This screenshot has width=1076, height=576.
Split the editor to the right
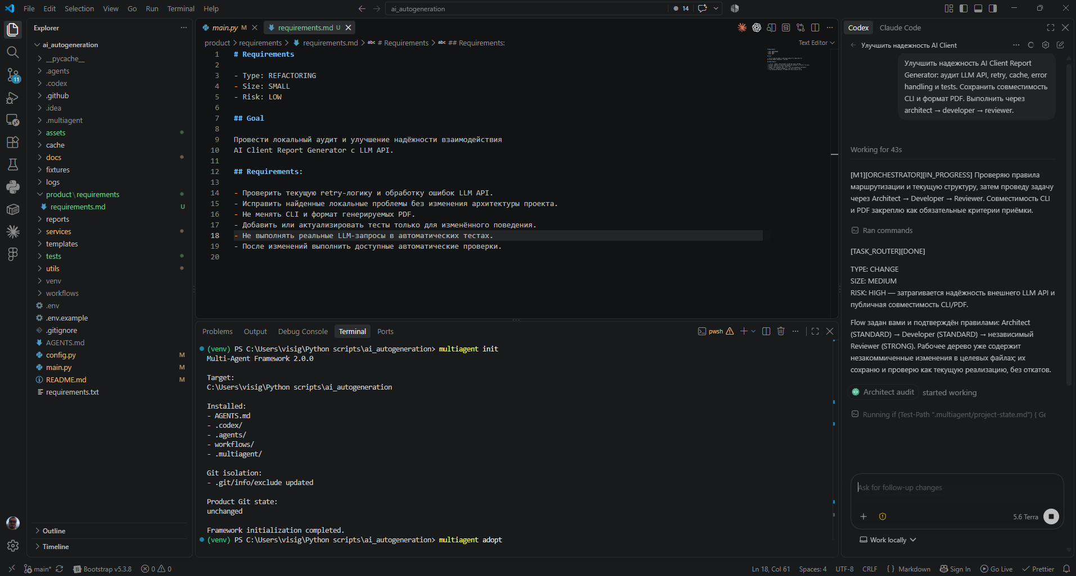[x=815, y=28]
